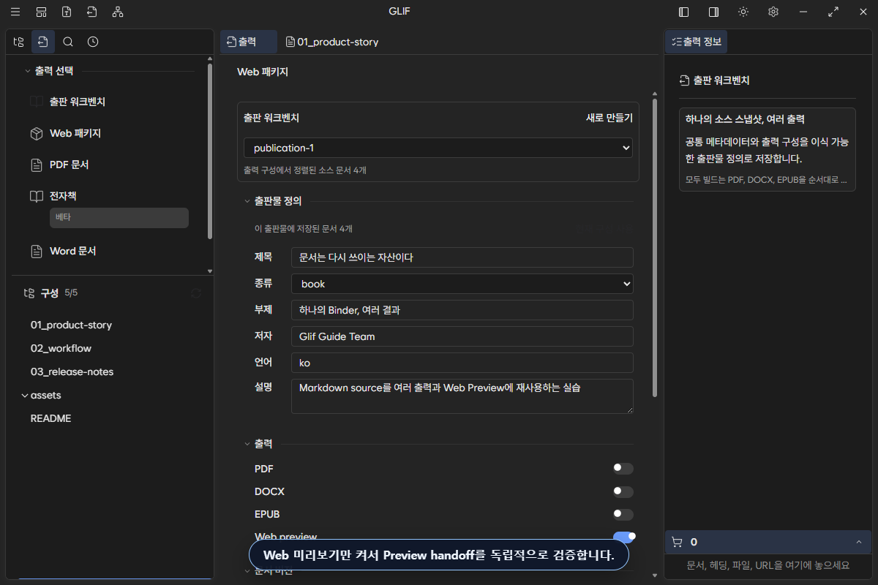878x585 pixels.
Task: Collapse the 출판물 정의 section
Action: [x=247, y=201]
